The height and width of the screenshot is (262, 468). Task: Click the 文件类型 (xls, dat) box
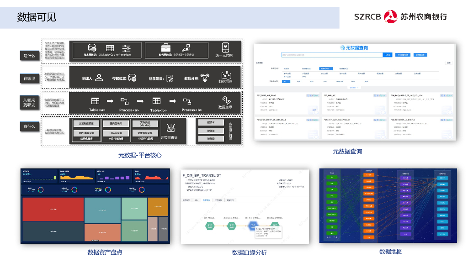click(145, 124)
